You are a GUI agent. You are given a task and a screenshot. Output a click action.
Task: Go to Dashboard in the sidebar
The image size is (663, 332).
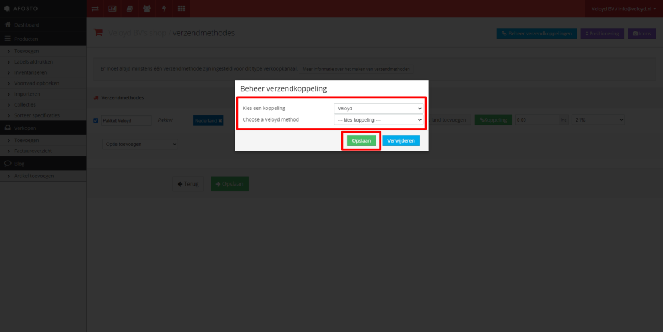point(27,25)
